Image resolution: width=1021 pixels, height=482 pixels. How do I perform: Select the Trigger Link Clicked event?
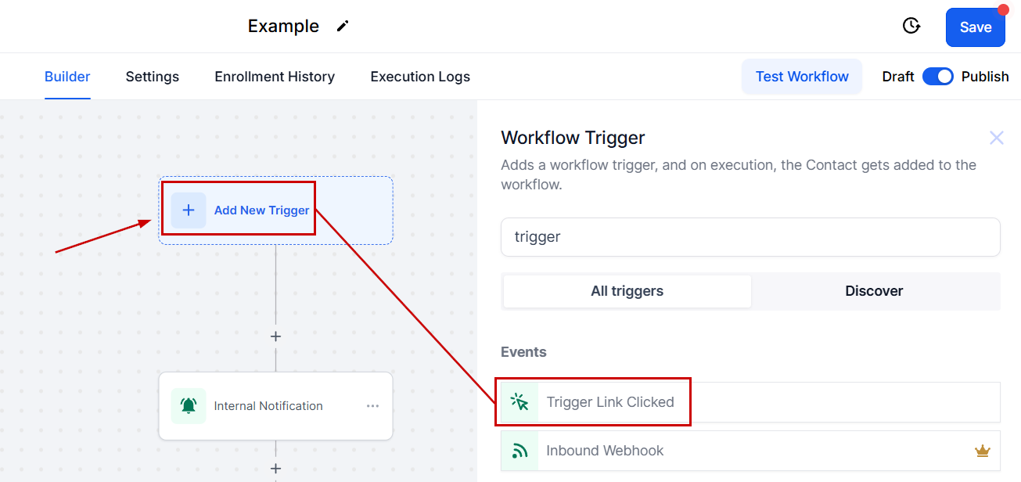[610, 402]
